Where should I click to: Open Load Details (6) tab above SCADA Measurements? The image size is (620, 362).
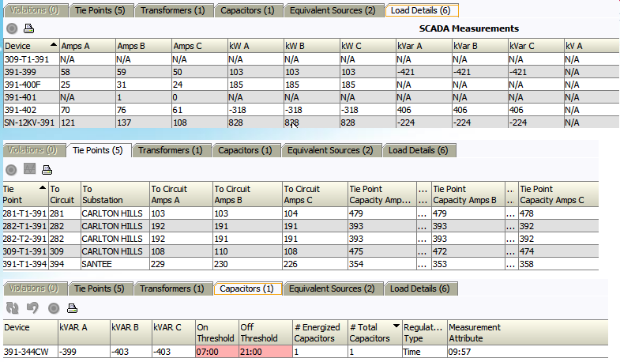(x=421, y=10)
